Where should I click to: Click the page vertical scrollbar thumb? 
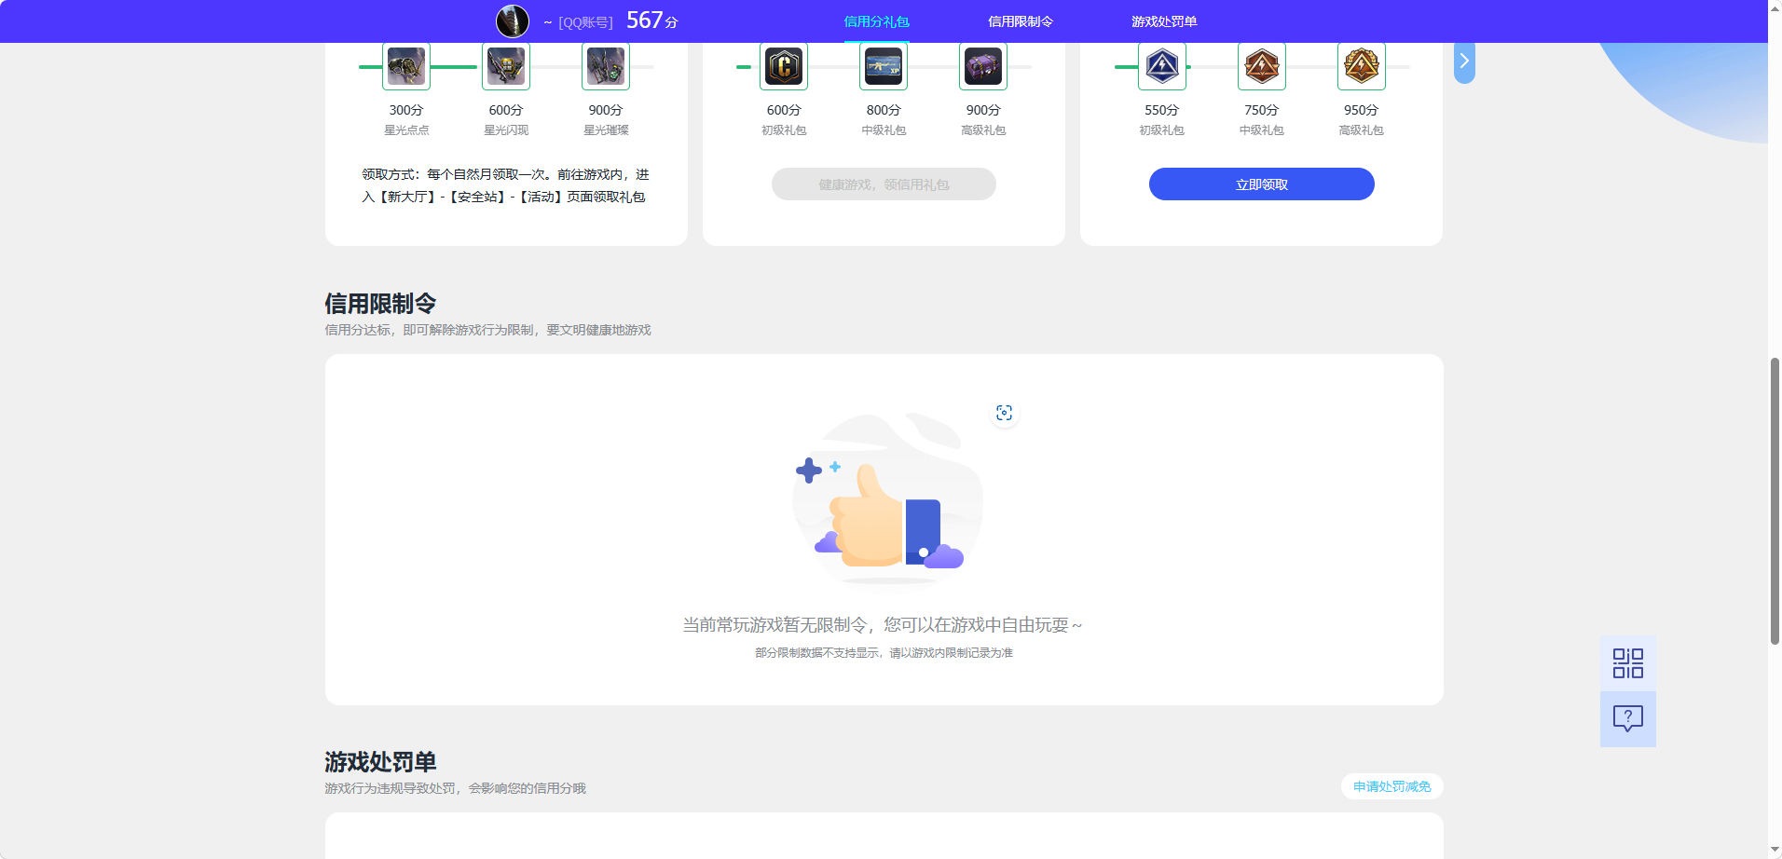coord(1775,500)
